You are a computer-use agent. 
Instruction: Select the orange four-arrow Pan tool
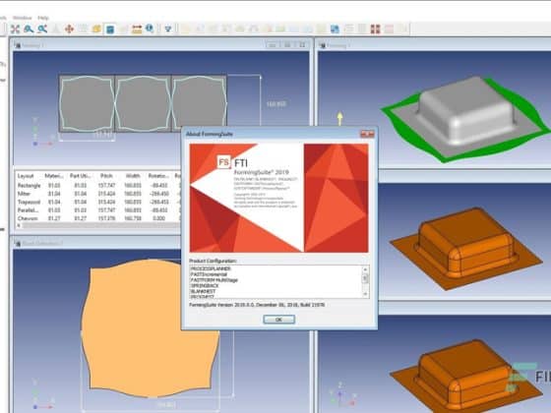[69, 29]
